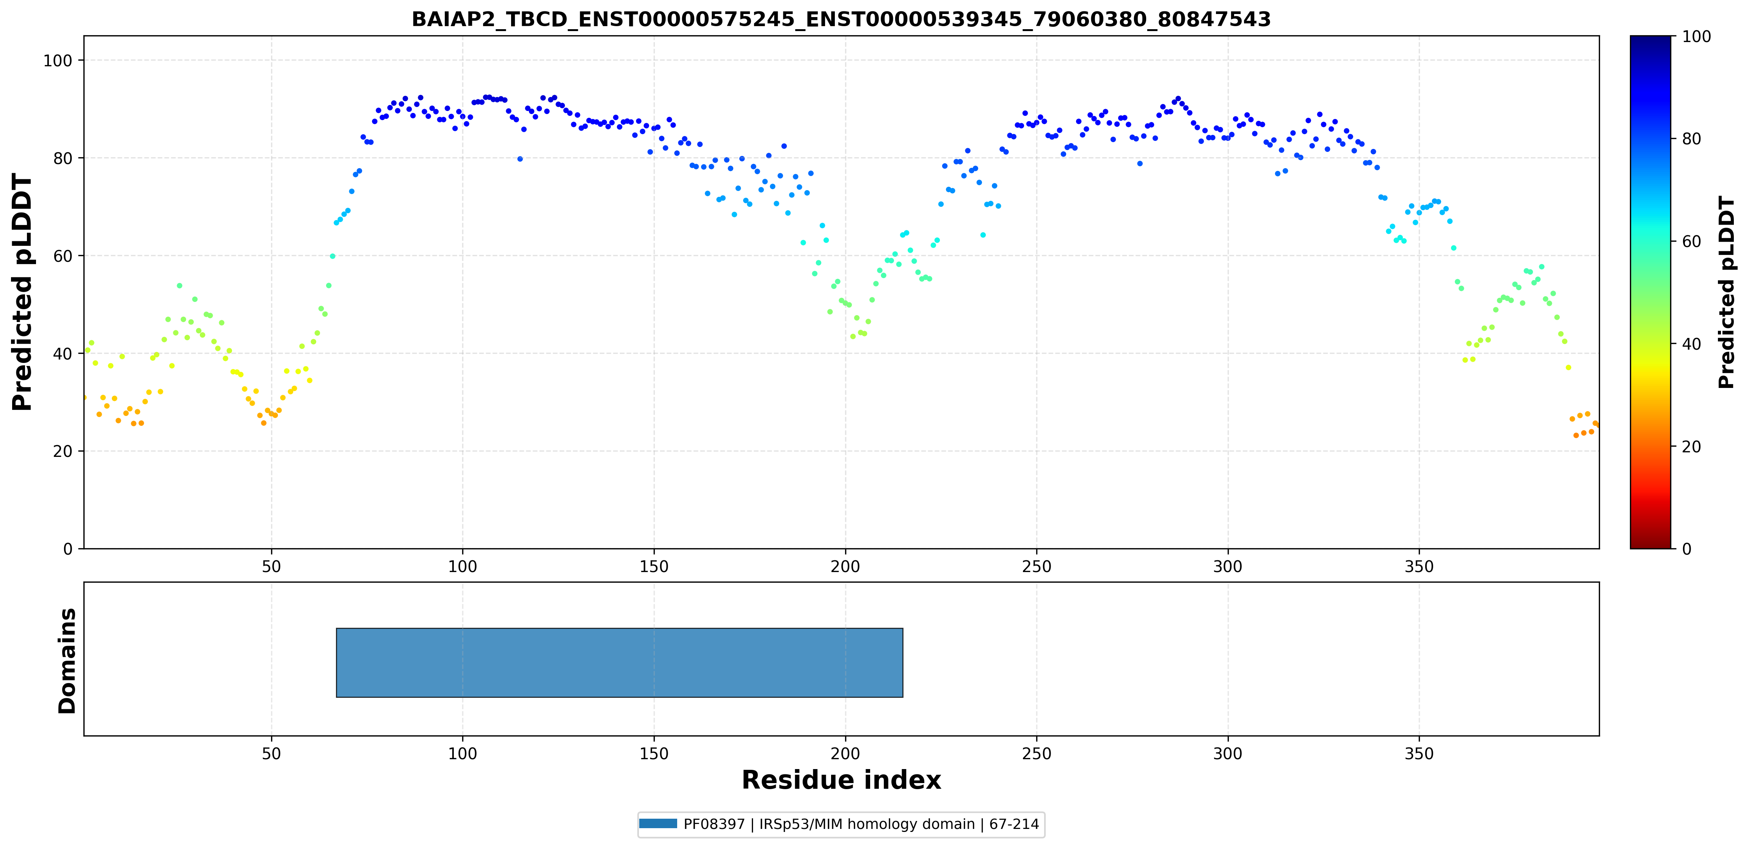The image size is (1749, 849).
Task: Click the left Predicted pLDDT y-axis label
Action: coord(22,292)
